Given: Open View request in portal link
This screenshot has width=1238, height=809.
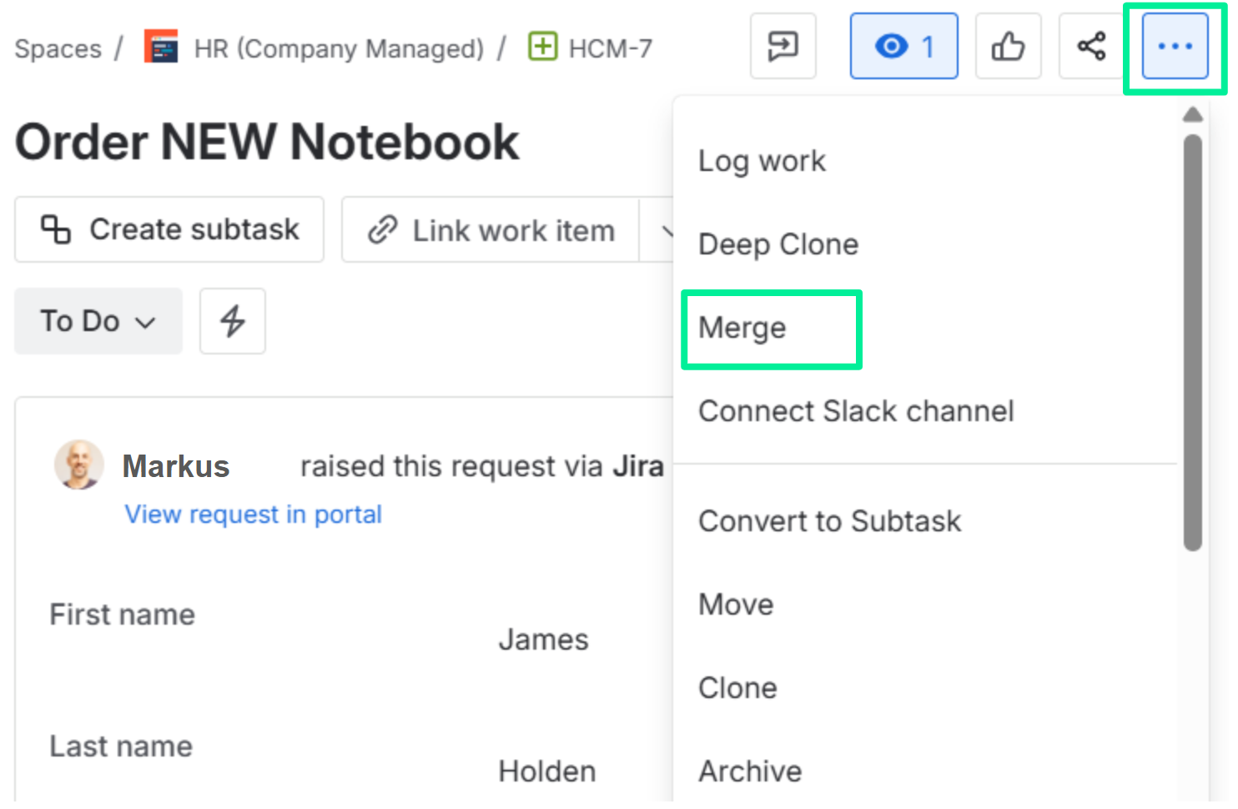Looking at the screenshot, I should tap(253, 515).
